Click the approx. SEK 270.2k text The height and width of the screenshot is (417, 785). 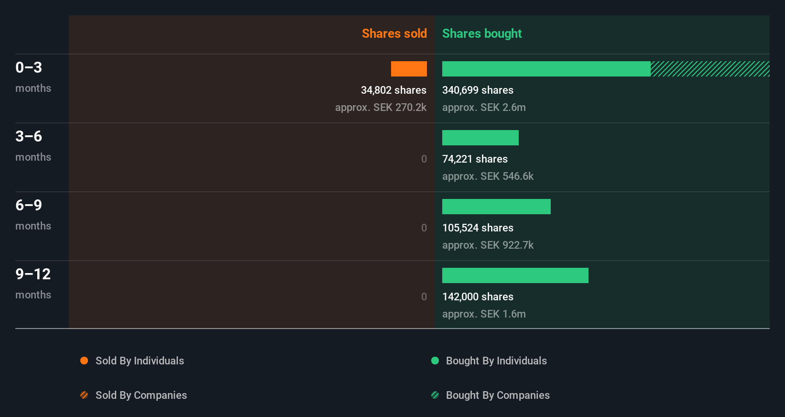381,107
